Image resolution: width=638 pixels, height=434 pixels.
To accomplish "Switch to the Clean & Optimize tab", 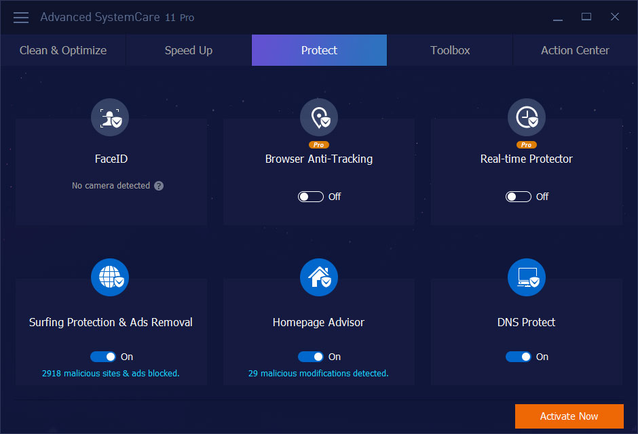I will 63,50.
